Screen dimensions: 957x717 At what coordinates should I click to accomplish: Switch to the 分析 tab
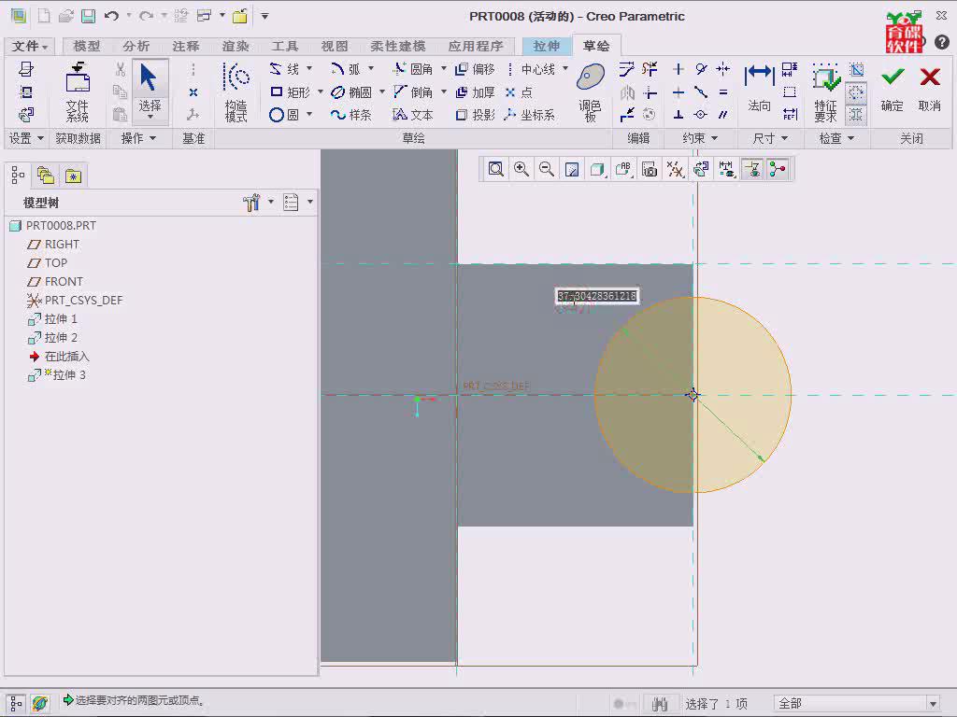(x=136, y=47)
